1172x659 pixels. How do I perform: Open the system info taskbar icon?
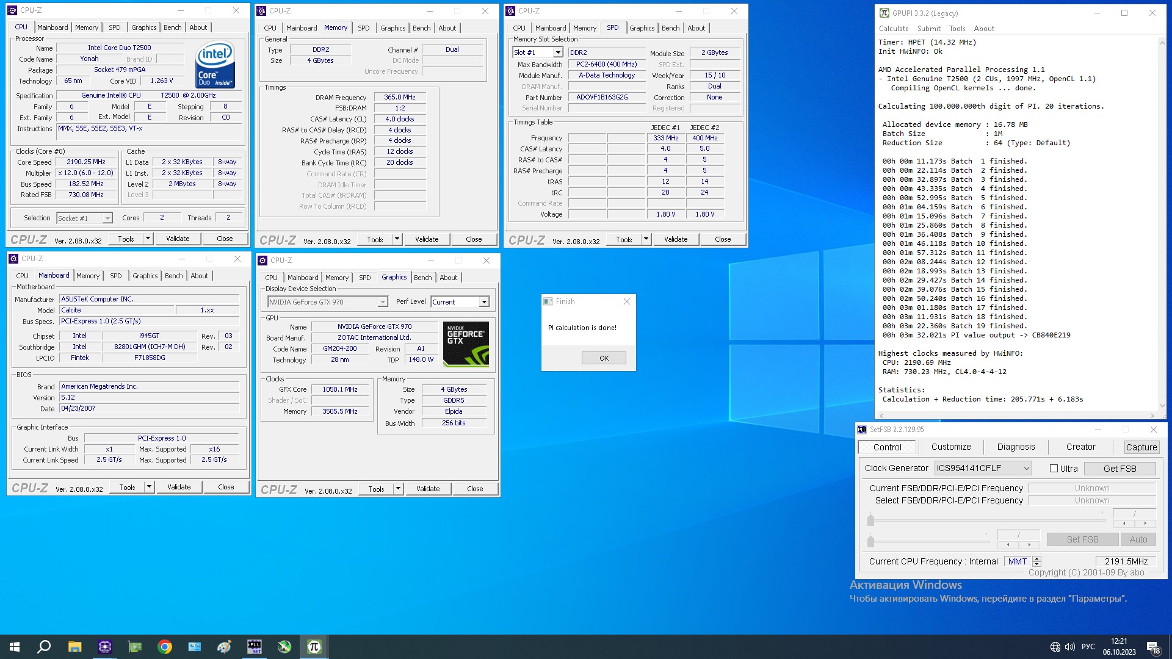tap(195, 646)
